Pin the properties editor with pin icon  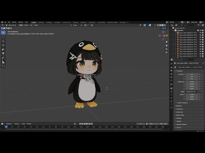(x=203, y=63)
